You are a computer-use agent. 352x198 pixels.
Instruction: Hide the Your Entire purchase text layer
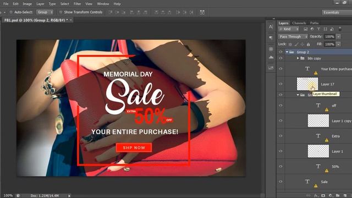pos(280,69)
